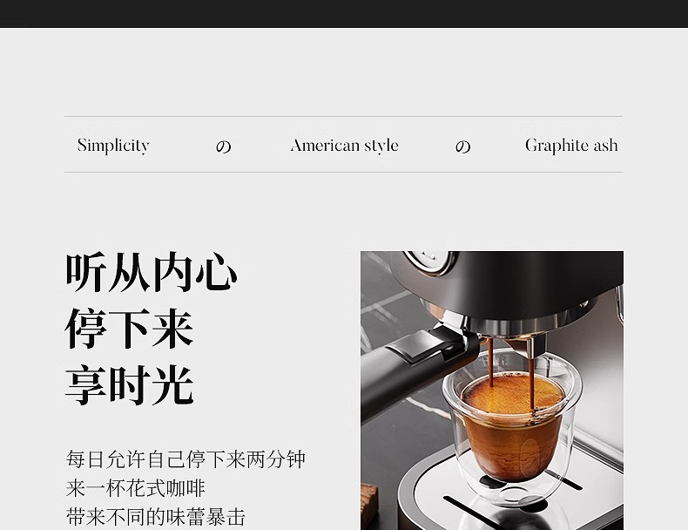Click the の symbol before "Graphite ash"

tap(462, 146)
